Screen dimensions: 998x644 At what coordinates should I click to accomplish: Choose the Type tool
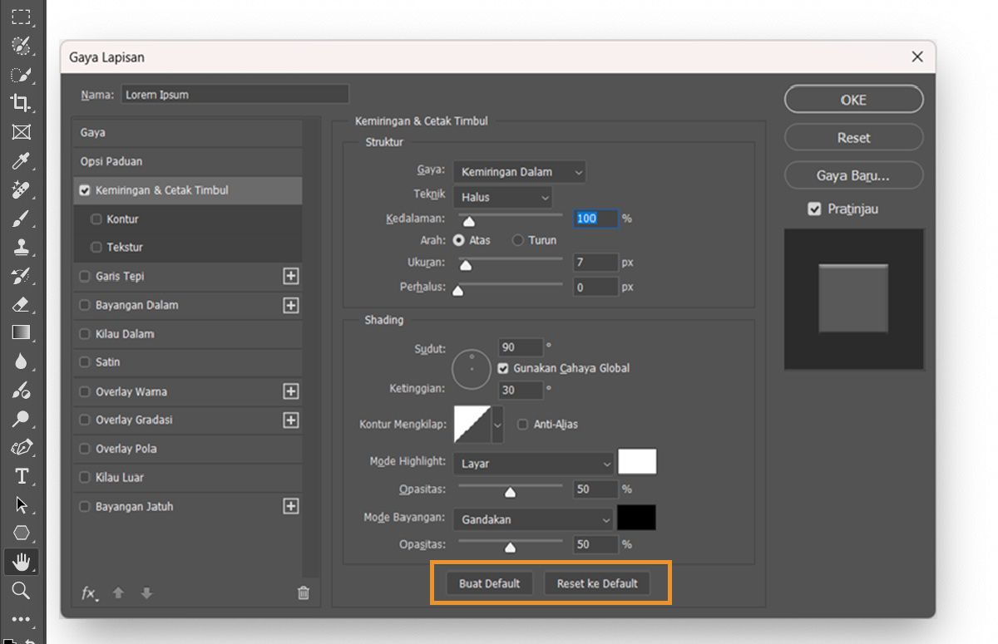click(21, 476)
